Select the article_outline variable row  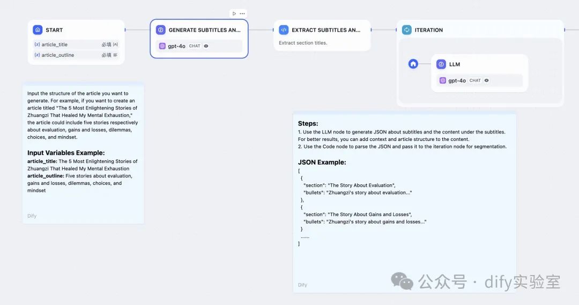(x=76, y=55)
